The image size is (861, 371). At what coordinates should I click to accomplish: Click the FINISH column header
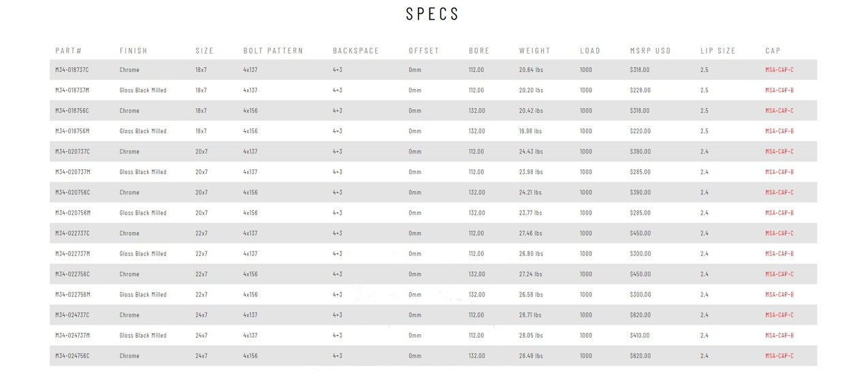133,51
